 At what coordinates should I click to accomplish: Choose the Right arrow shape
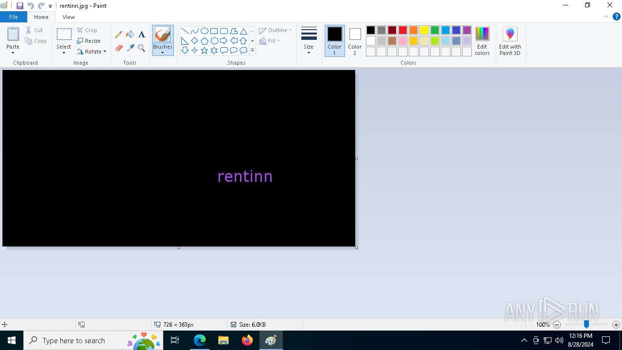[x=224, y=41]
